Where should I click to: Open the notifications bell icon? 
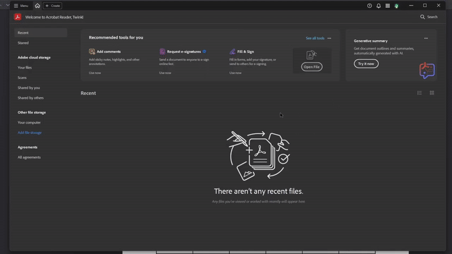379,6
